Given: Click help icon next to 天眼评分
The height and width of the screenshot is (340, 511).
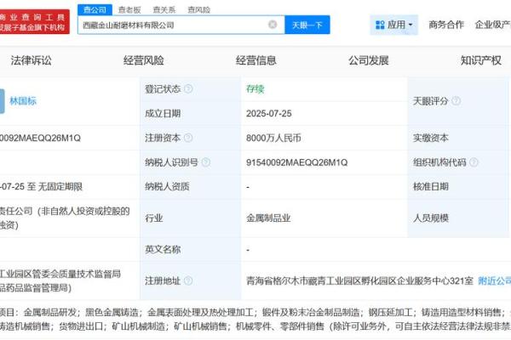Looking at the screenshot, I should pyautogui.click(x=456, y=101).
